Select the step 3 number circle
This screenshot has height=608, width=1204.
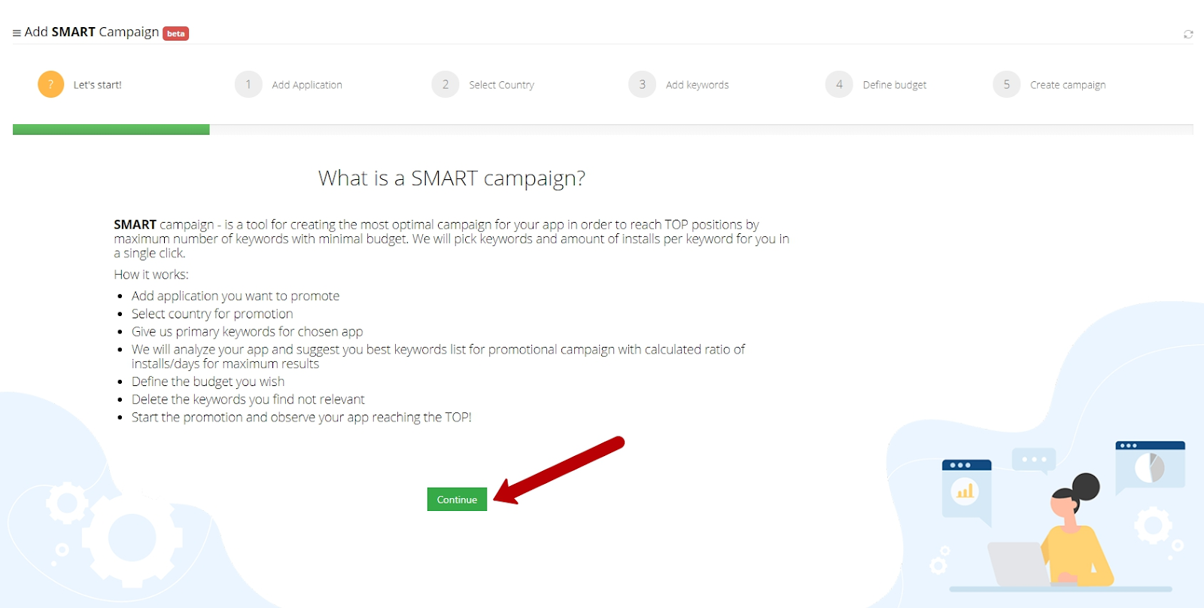click(x=642, y=84)
